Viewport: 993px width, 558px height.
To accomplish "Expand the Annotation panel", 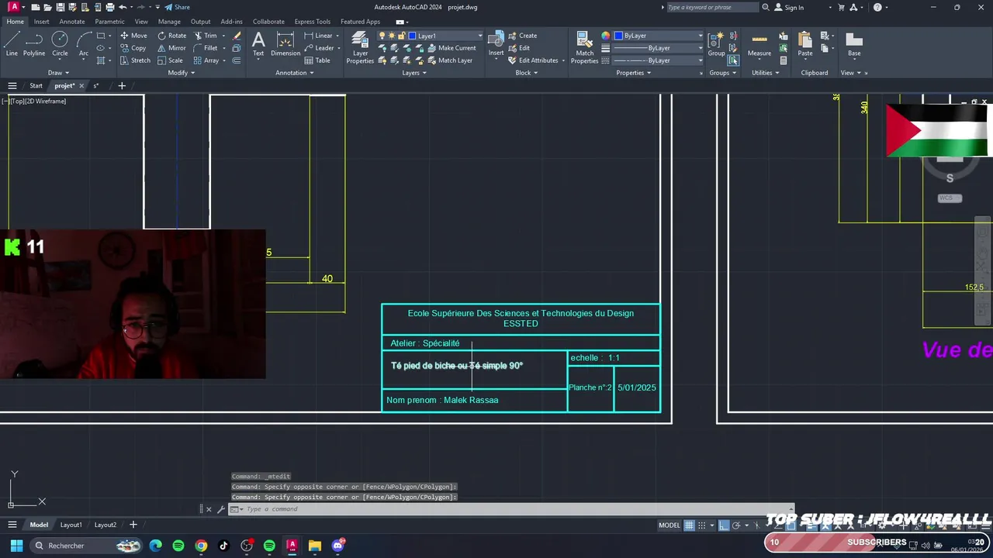I will coord(295,73).
